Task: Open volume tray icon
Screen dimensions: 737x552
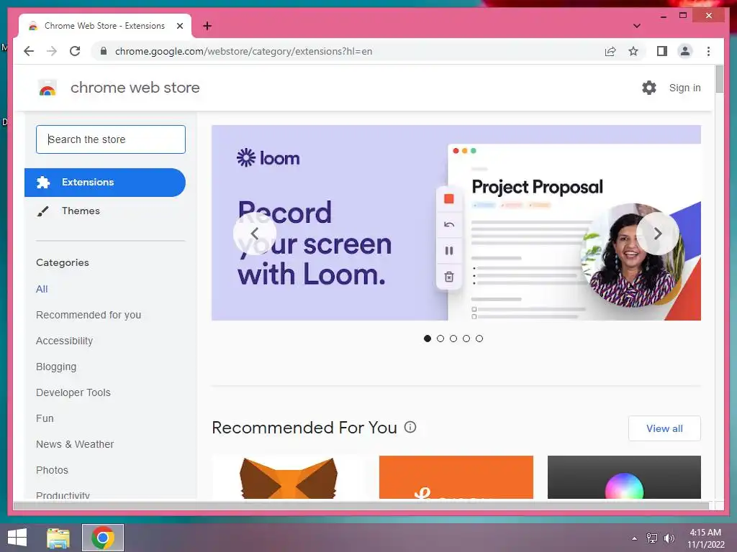Action: tap(669, 538)
